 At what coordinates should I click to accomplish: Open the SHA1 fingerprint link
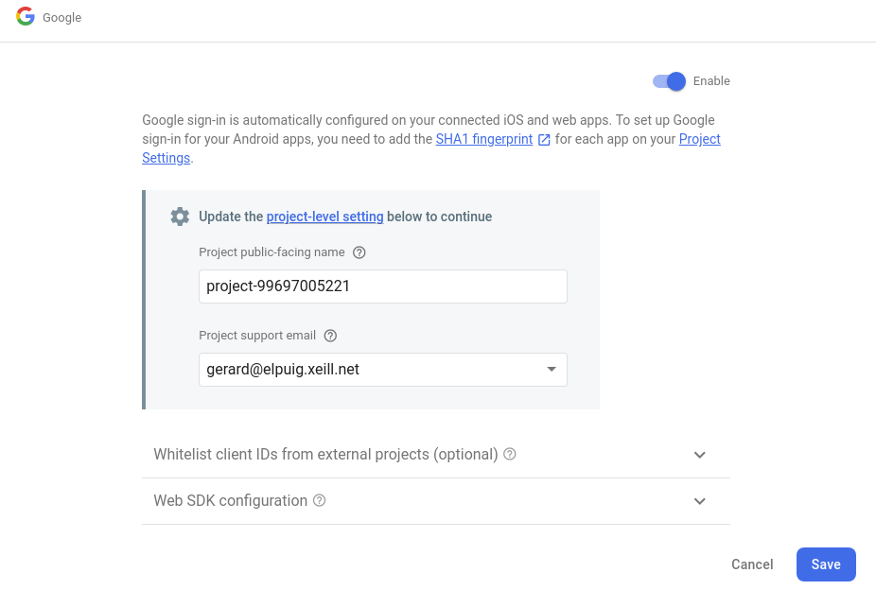click(x=483, y=139)
